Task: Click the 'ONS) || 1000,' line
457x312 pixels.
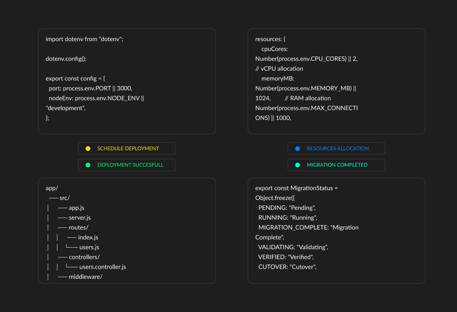Action: click(x=273, y=118)
